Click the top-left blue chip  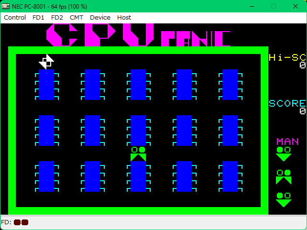pos(46,85)
